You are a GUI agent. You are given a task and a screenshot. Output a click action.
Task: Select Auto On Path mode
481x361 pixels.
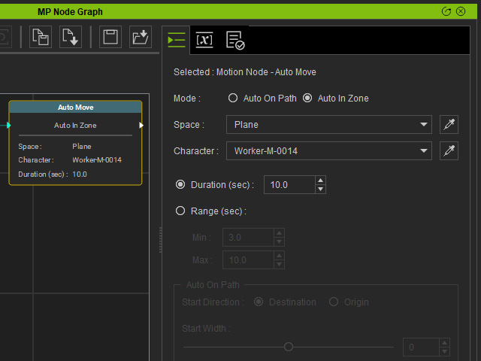coord(233,99)
